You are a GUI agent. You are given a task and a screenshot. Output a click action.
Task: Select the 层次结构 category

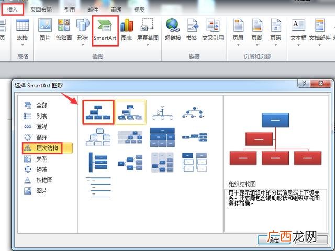[x=48, y=148]
